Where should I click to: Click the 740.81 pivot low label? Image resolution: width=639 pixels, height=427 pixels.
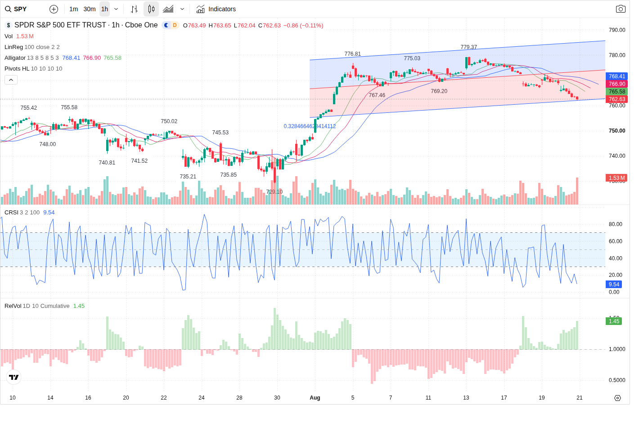click(x=107, y=163)
